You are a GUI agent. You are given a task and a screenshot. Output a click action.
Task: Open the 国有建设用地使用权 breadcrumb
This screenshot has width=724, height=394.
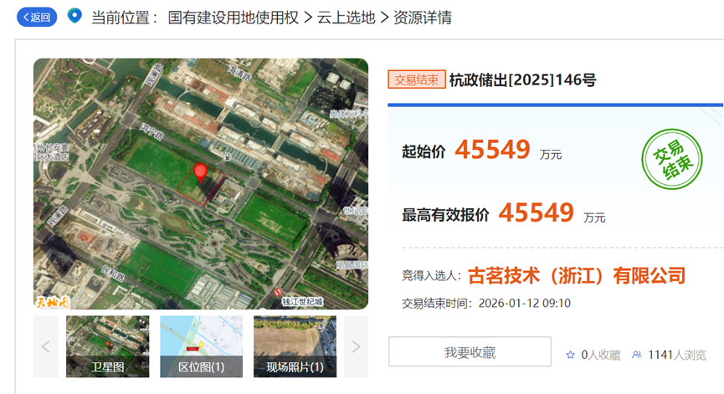234,17
